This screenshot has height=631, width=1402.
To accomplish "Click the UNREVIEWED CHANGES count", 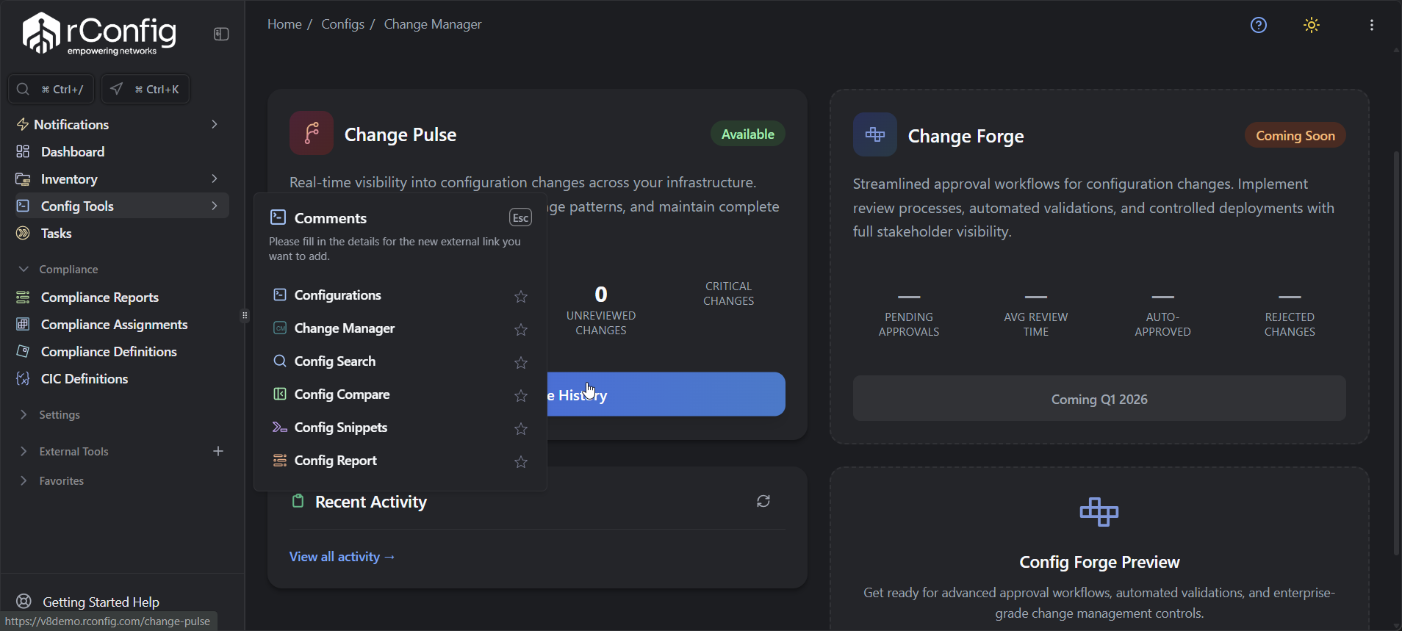I will pyautogui.click(x=601, y=295).
